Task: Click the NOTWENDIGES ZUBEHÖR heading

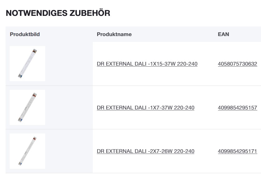Action: (x=58, y=13)
